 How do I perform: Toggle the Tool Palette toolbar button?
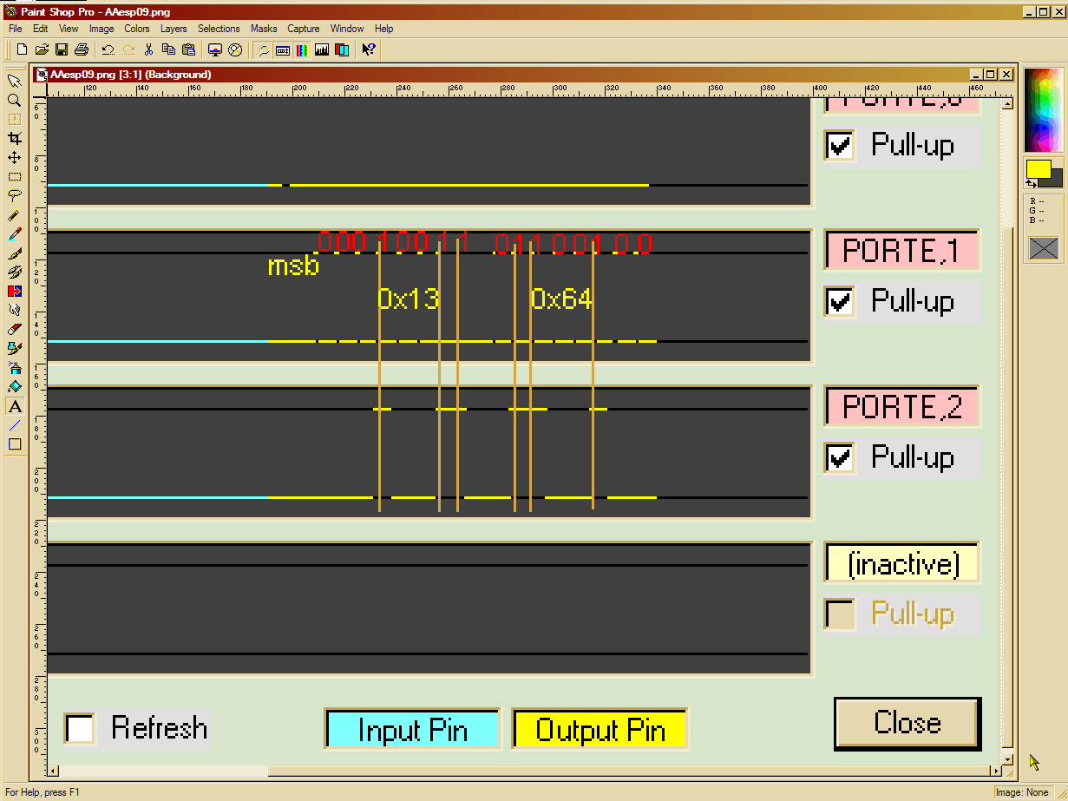pyautogui.click(x=263, y=49)
